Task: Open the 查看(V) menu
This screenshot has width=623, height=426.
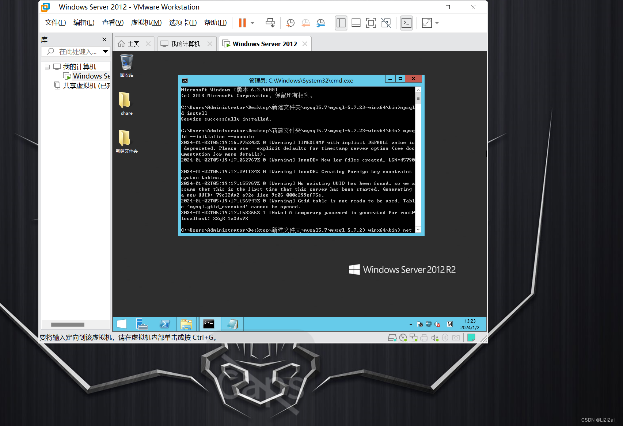Action: tap(113, 23)
